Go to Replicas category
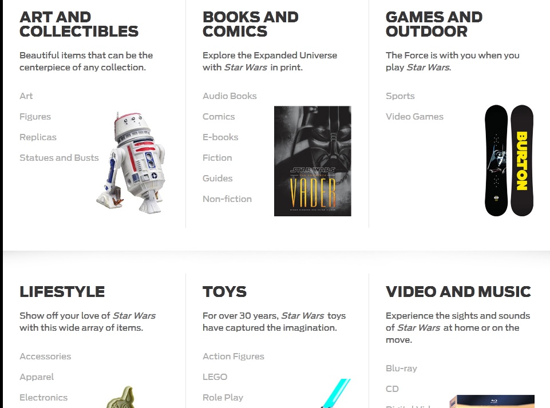This screenshot has width=550, height=408. coord(38,137)
